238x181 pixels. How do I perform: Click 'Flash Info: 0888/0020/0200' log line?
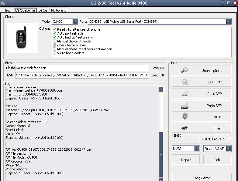(x=26, y=94)
